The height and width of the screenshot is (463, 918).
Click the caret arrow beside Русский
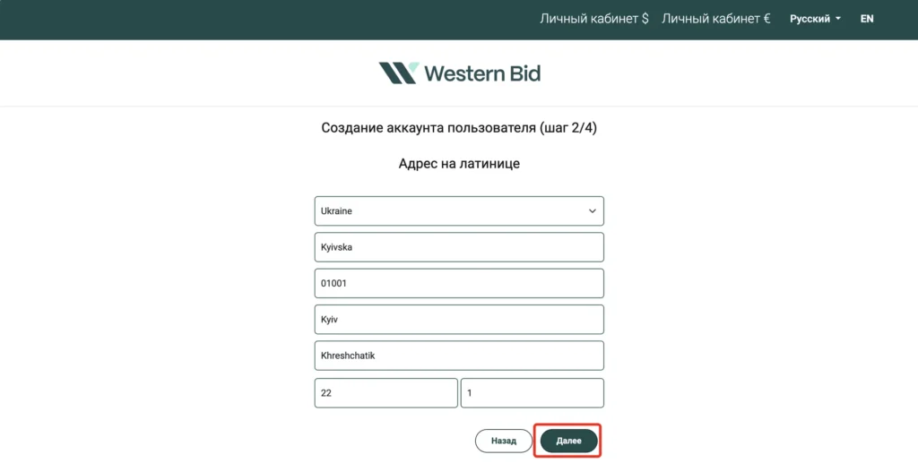tap(838, 19)
